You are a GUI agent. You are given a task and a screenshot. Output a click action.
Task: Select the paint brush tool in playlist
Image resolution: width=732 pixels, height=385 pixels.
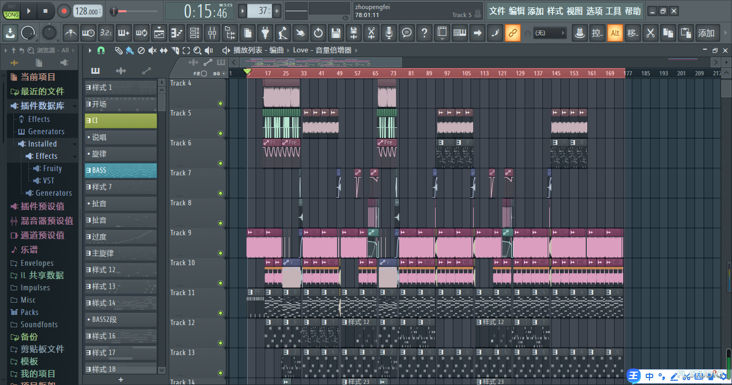click(x=130, y=50)
